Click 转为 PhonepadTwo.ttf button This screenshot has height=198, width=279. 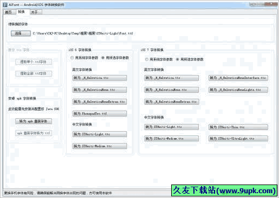tap(100, 113)
